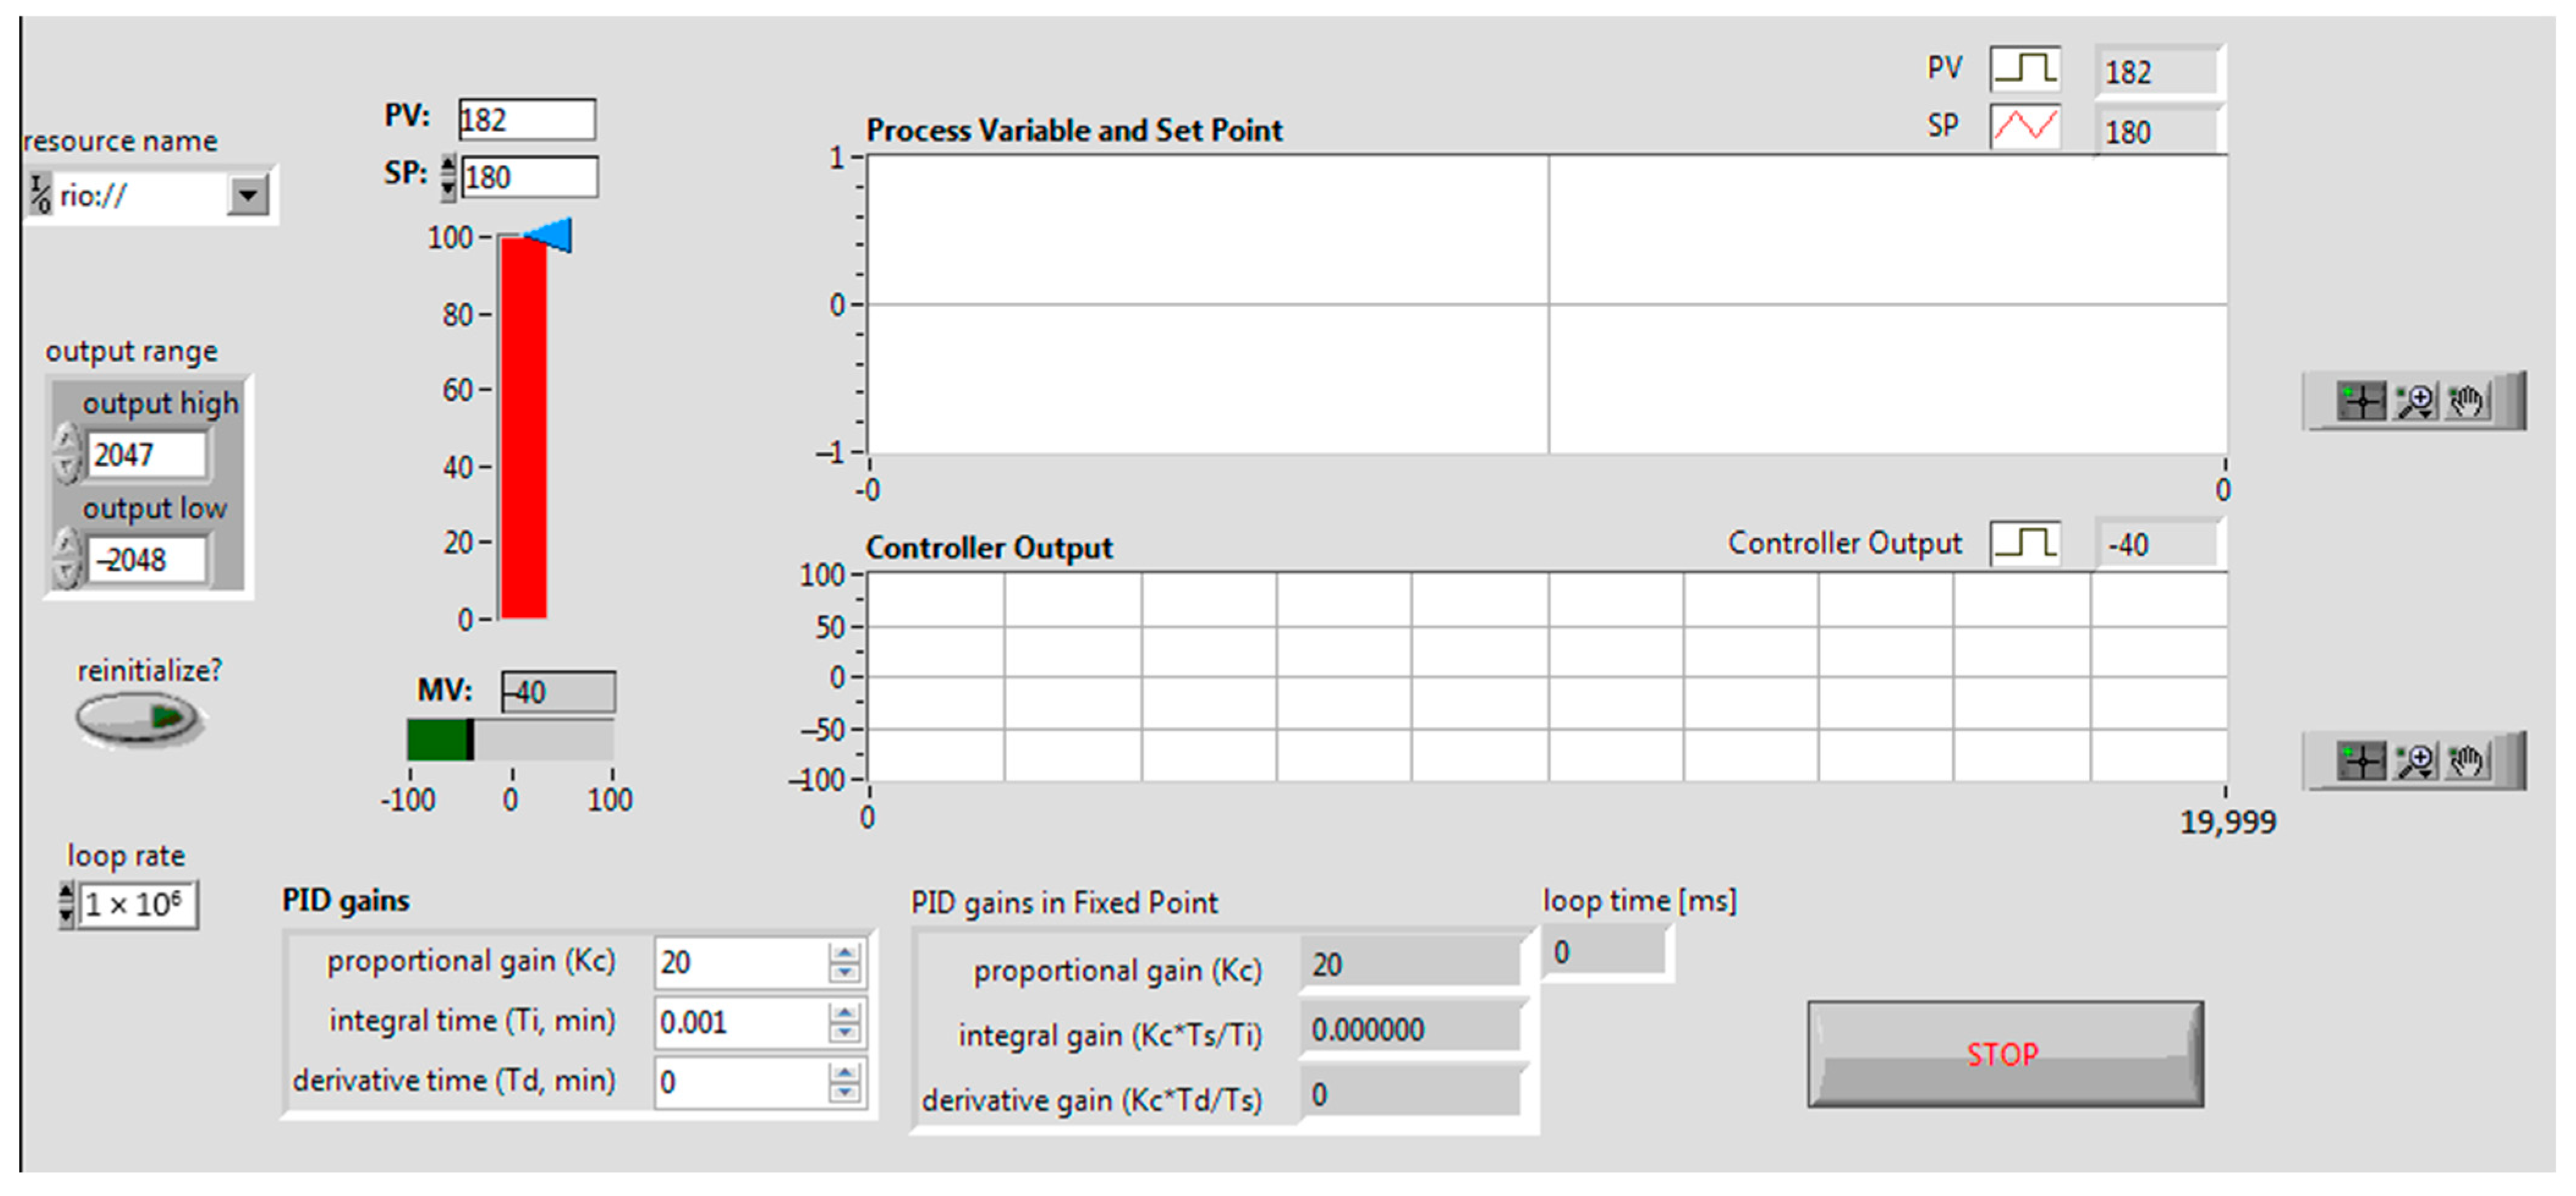Click the red STOP button
Screen dimensions: 2576x1196
[2005, 1054]
